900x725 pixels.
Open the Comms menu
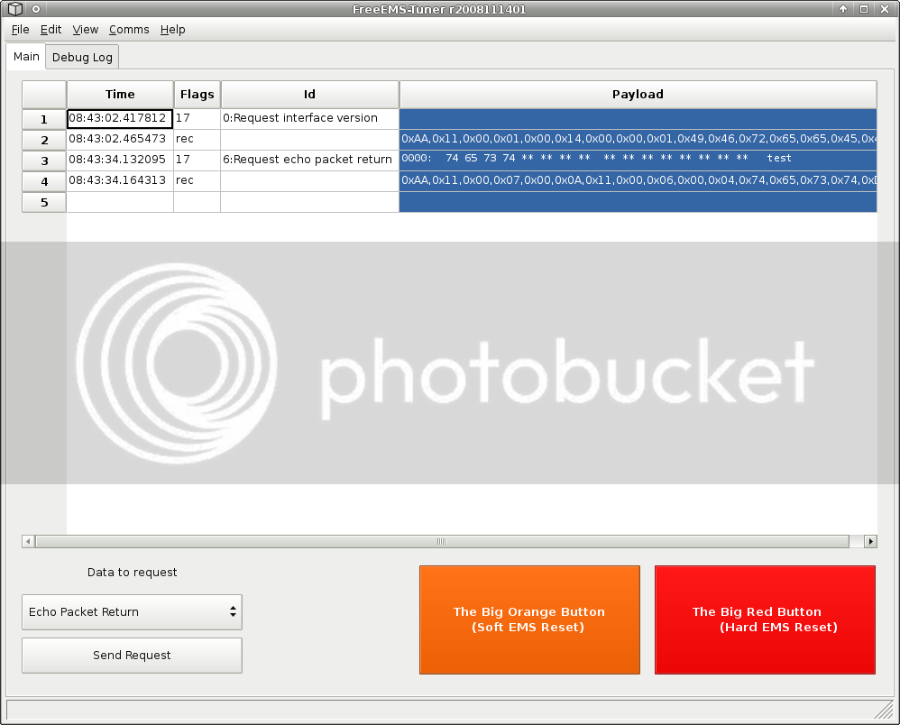click(x=129, y=30)
